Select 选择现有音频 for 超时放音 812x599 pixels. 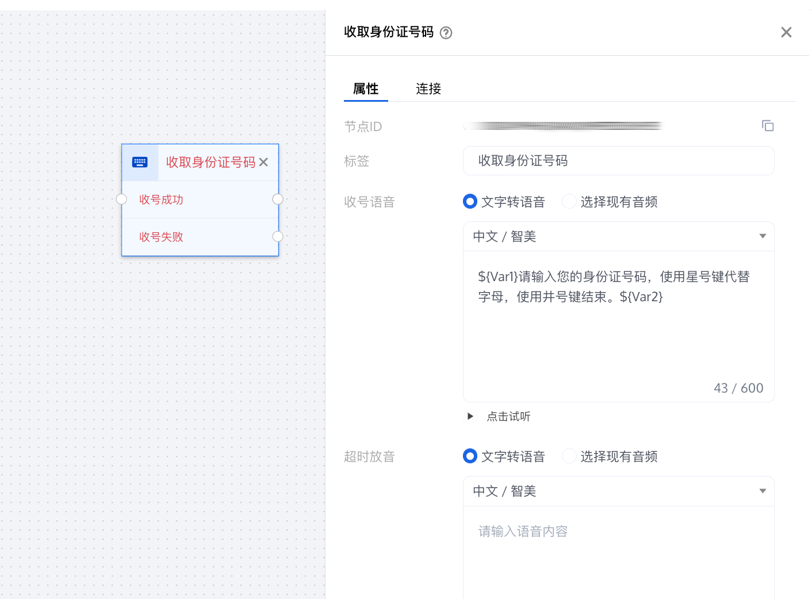click(569, 456)
